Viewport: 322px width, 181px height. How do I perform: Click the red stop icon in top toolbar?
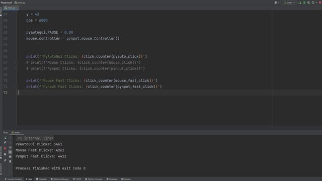point(320,3)
